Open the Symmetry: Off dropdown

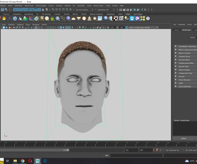pyautogui.click(x=104, y=10)
